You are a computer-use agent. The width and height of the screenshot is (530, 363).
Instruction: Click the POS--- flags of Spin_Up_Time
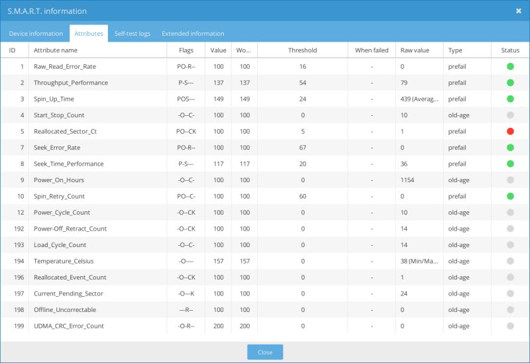(x=186, y=99)
